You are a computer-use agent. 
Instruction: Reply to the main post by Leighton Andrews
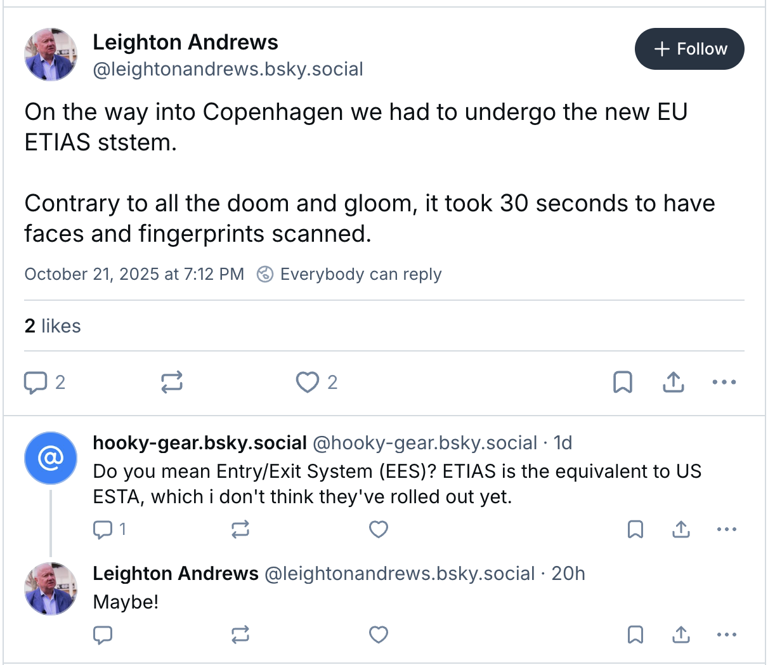(x=36, y=382)
